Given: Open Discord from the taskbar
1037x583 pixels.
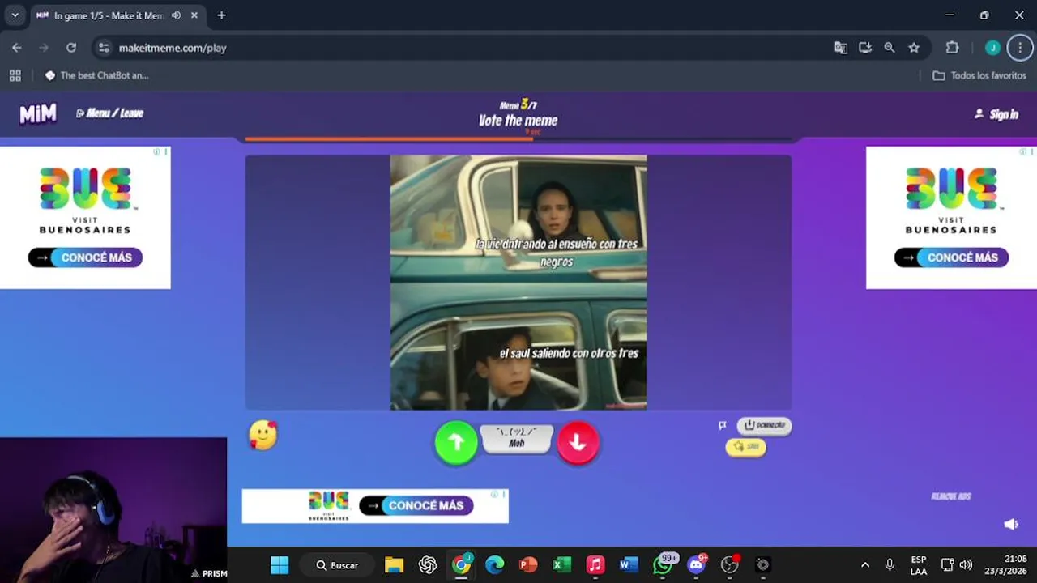Looking at the screenshot, I should pos(697,565).
